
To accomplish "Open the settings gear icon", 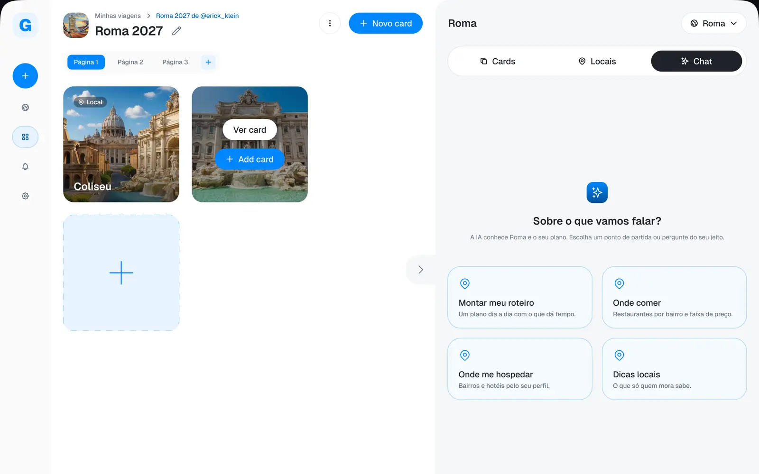I will coord(25,196).
